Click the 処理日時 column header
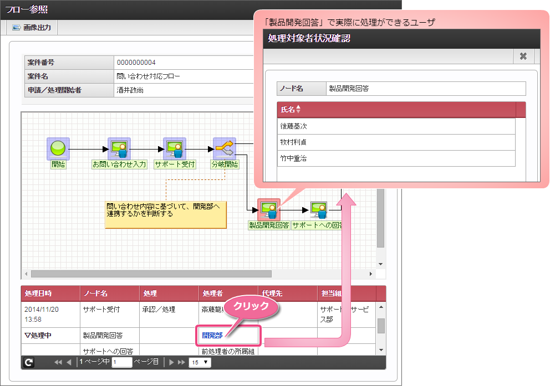This screenshot has height=386, width=550. click(x=51, y=294)
